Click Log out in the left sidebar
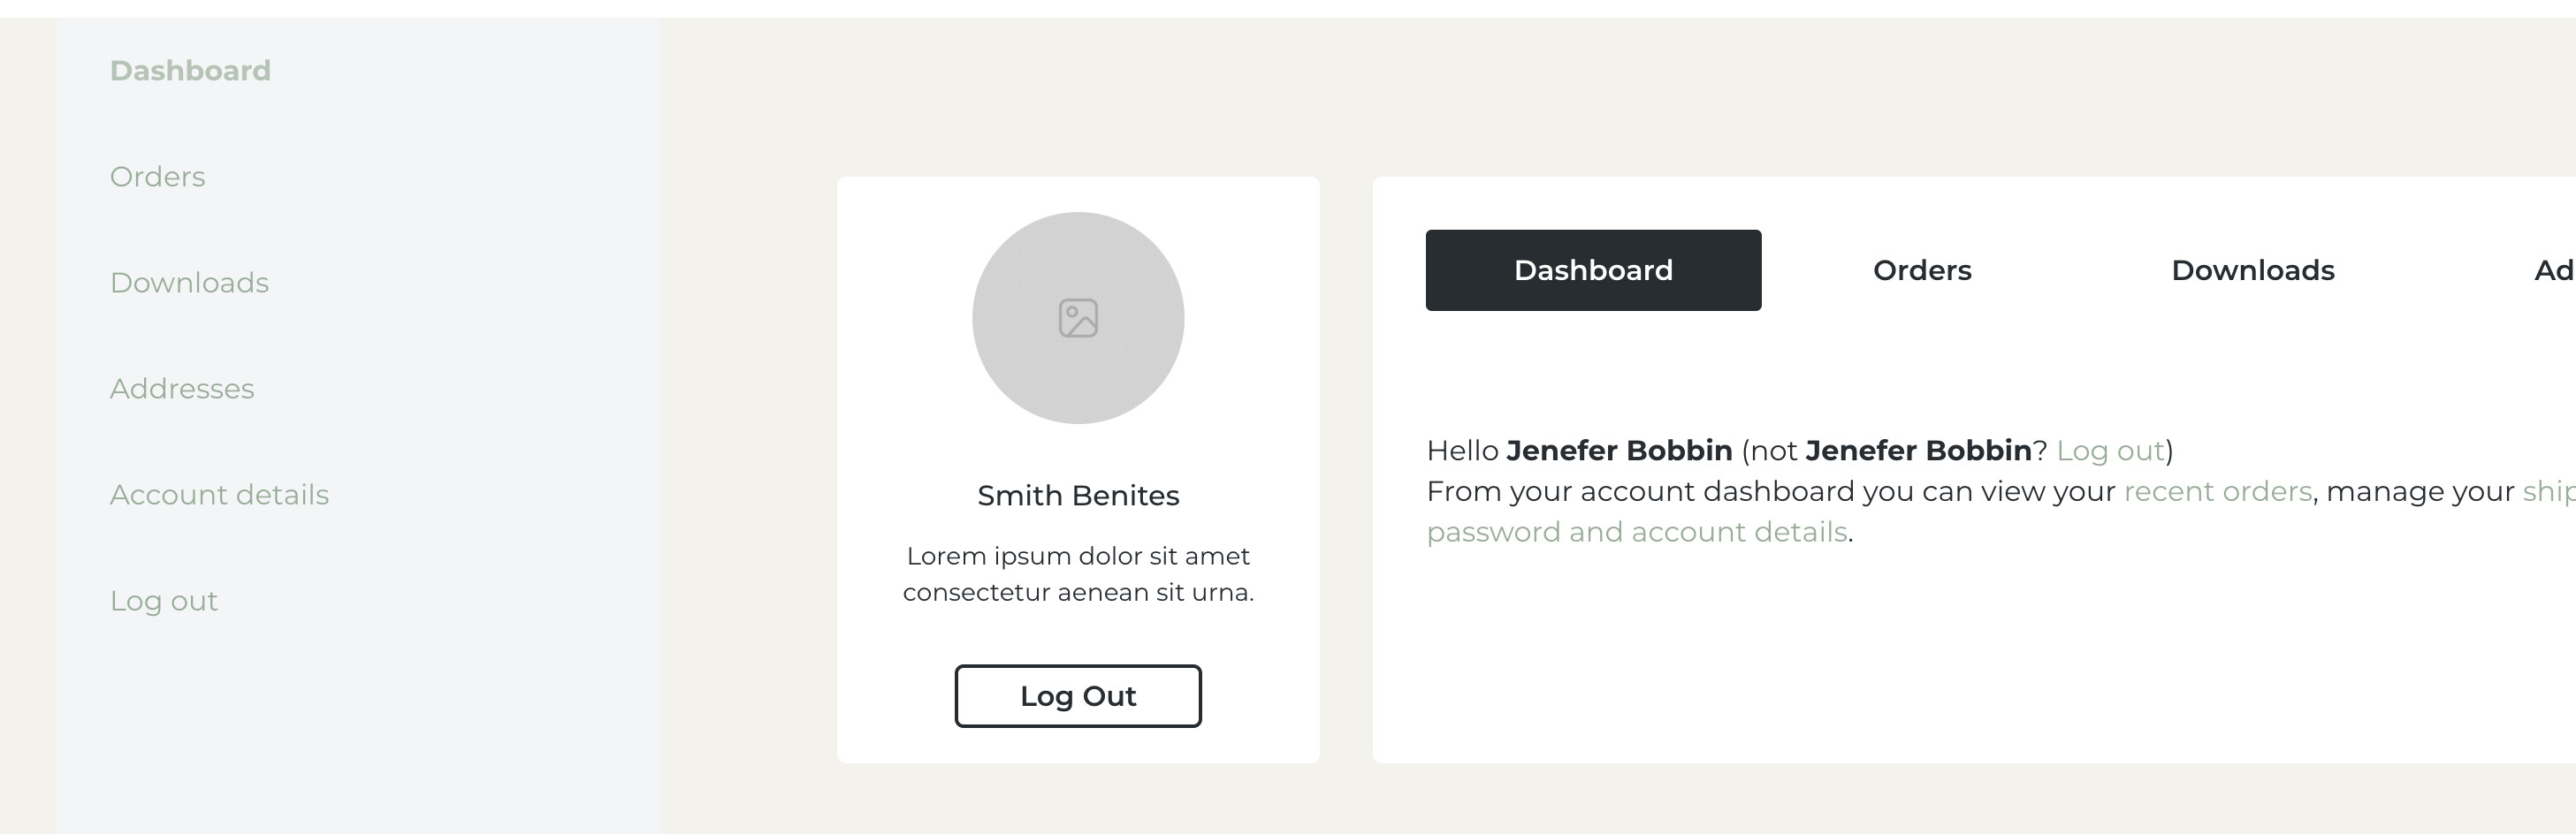 pyautogui.click(x=163, y=600)
